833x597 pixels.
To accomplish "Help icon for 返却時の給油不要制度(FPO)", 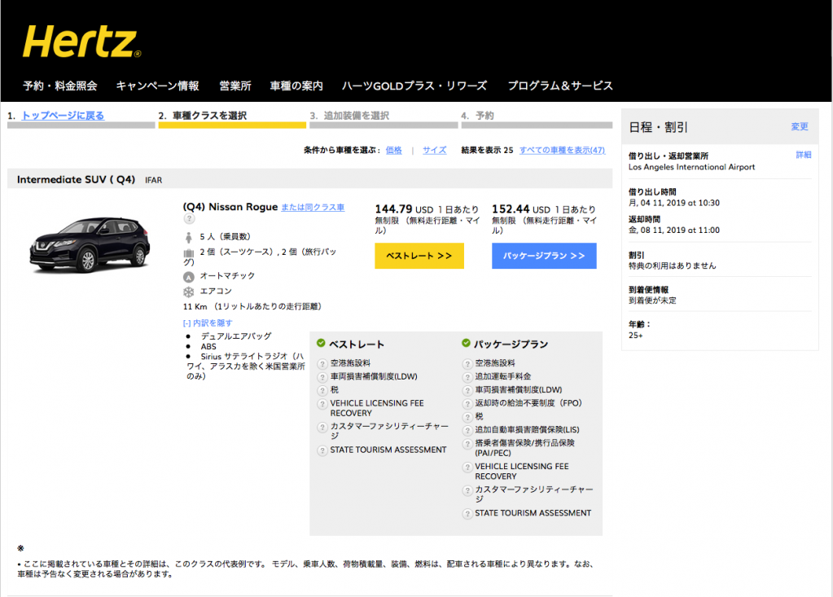I will (x=467, y=404).
